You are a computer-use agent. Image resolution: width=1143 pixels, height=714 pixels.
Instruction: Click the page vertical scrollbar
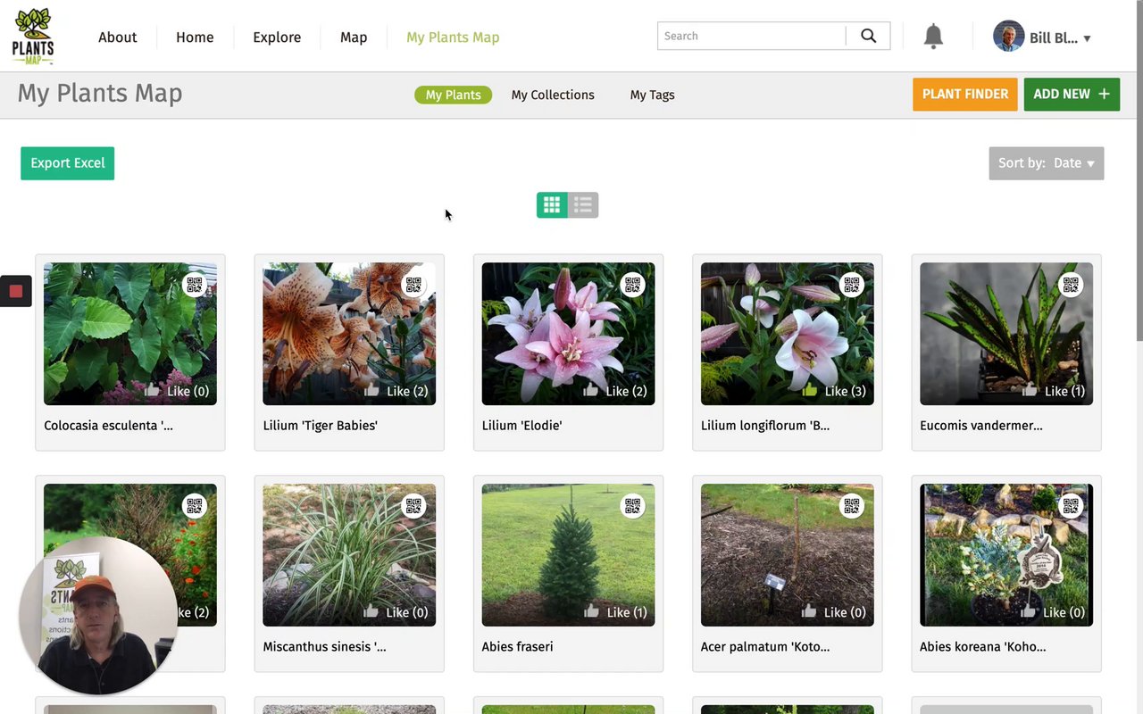(1139, 170)
